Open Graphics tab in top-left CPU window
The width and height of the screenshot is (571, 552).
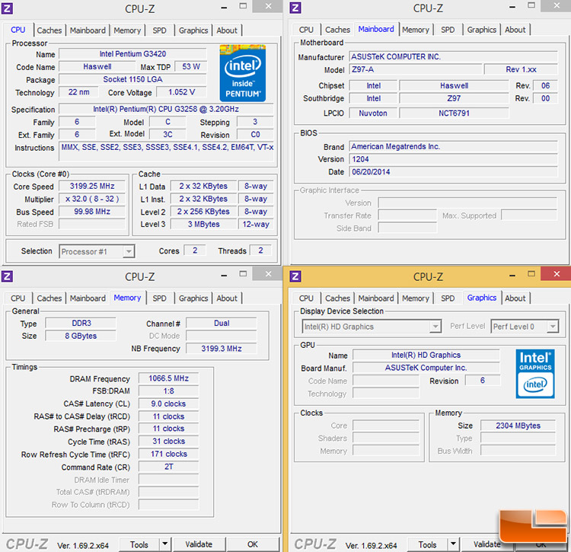click(x=193, y=30)
